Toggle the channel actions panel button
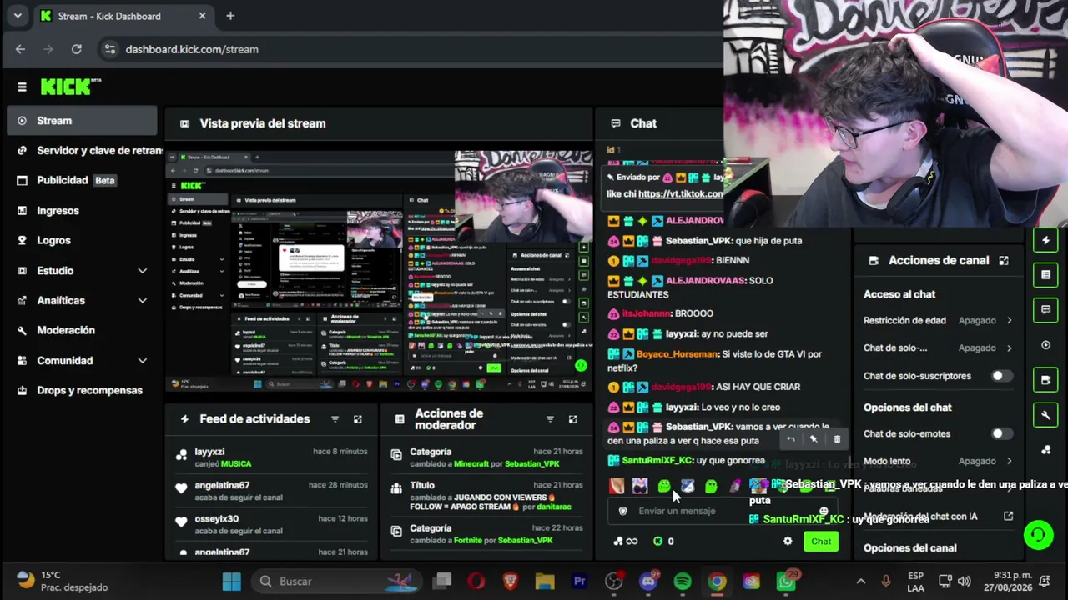The width and height of the screenshot is (1068, 600). [1046, 380]
